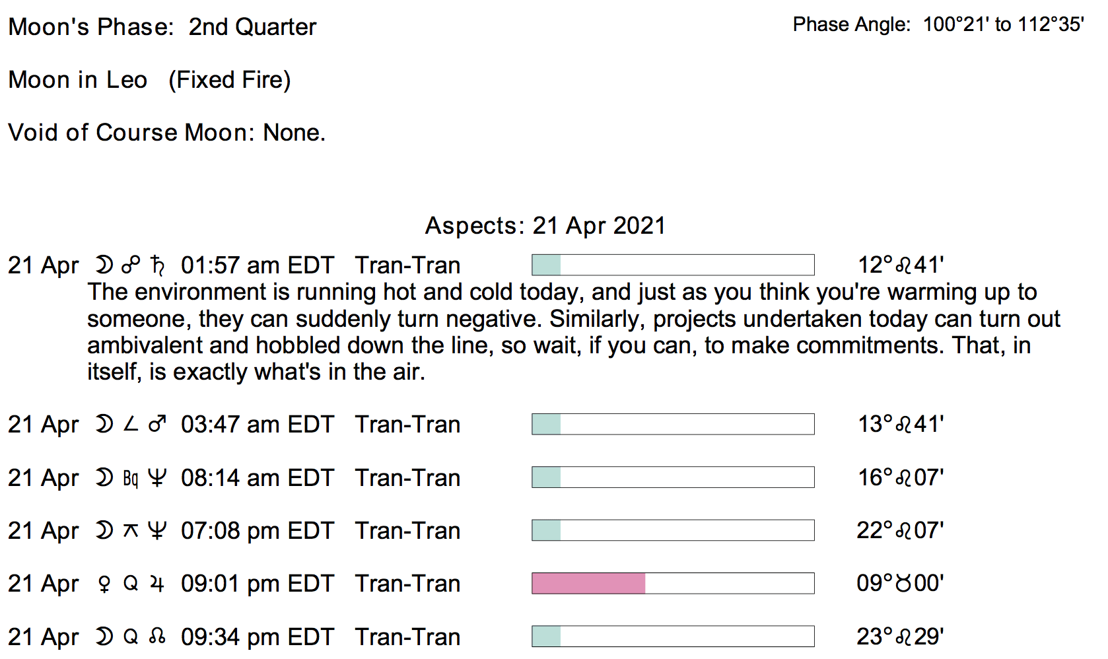Image resolution: width=1108 pixels, height=659 pixels.
Task: Click the teal strength bar in the 01:57 am row
Action: [547, 265]
